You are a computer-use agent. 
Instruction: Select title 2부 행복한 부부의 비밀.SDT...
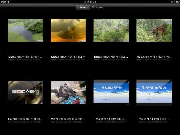point(68,119)
